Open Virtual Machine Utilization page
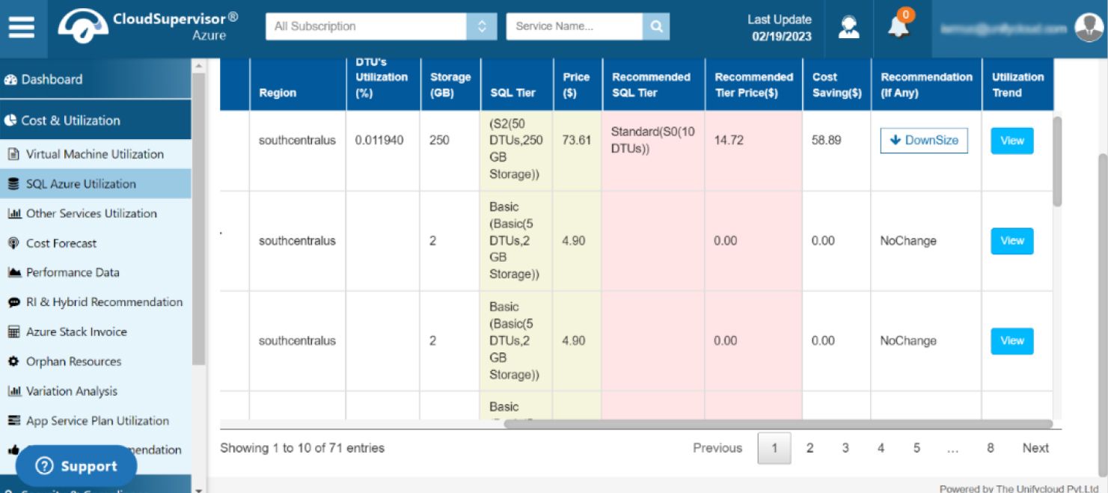 [95, 154]
